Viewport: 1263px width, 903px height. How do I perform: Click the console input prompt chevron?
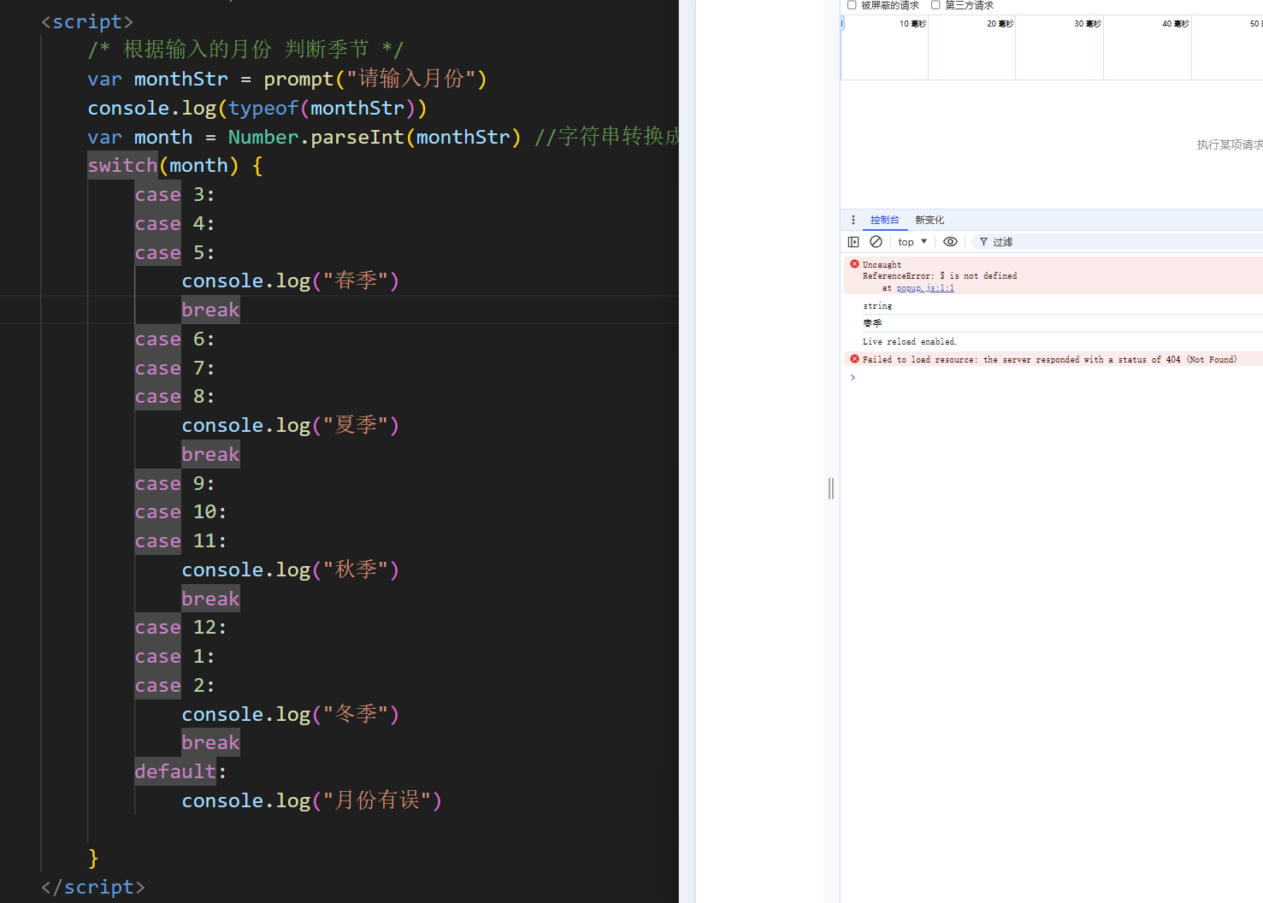pos(853,377)
